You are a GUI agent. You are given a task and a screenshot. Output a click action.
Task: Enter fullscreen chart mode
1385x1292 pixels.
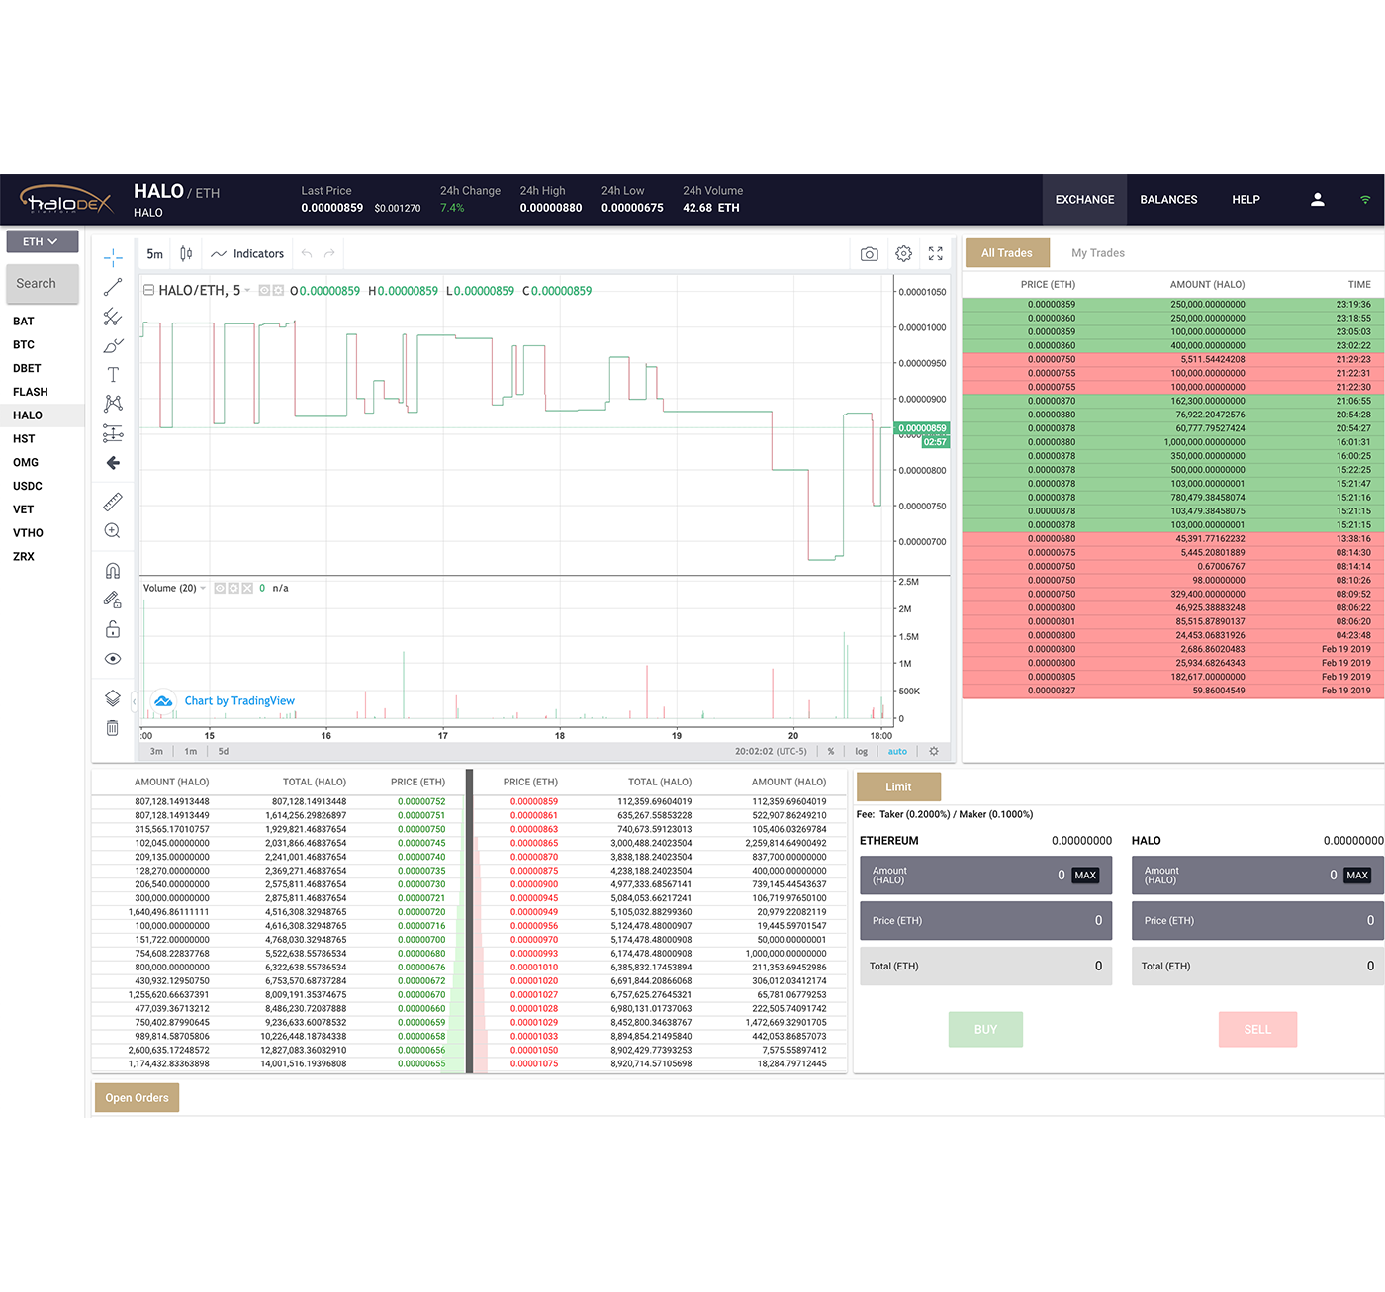(x=936, y=254)
